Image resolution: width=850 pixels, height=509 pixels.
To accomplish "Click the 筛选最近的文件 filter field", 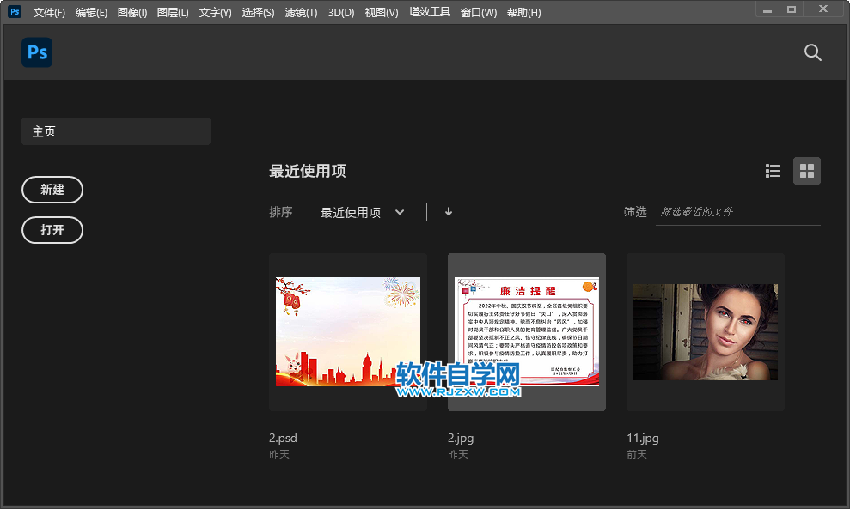I will (737, 212).
